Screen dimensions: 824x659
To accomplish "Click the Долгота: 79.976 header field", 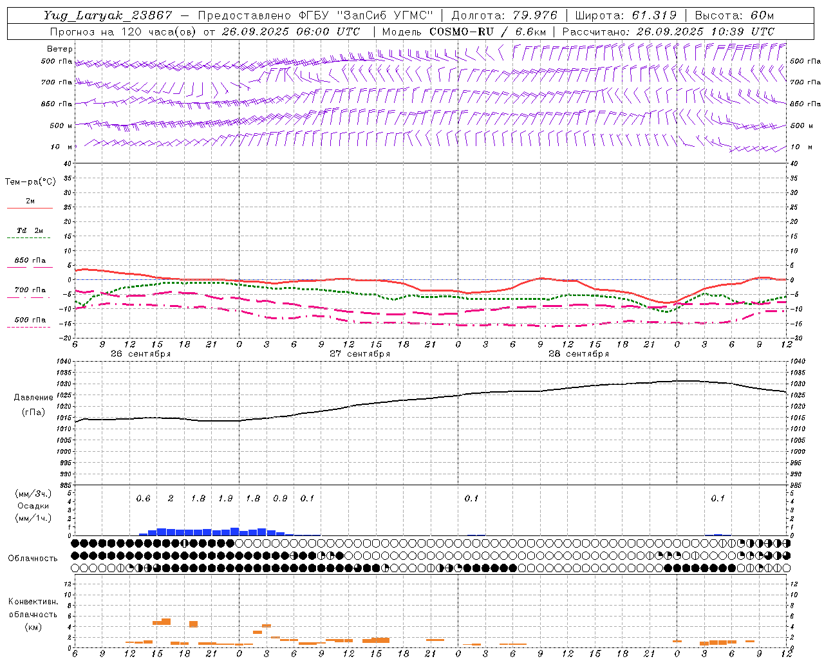I will 505,15.
